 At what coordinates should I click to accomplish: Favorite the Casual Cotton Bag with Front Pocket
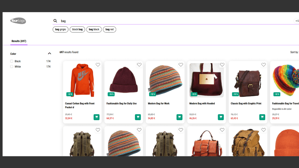coord(98,65)
